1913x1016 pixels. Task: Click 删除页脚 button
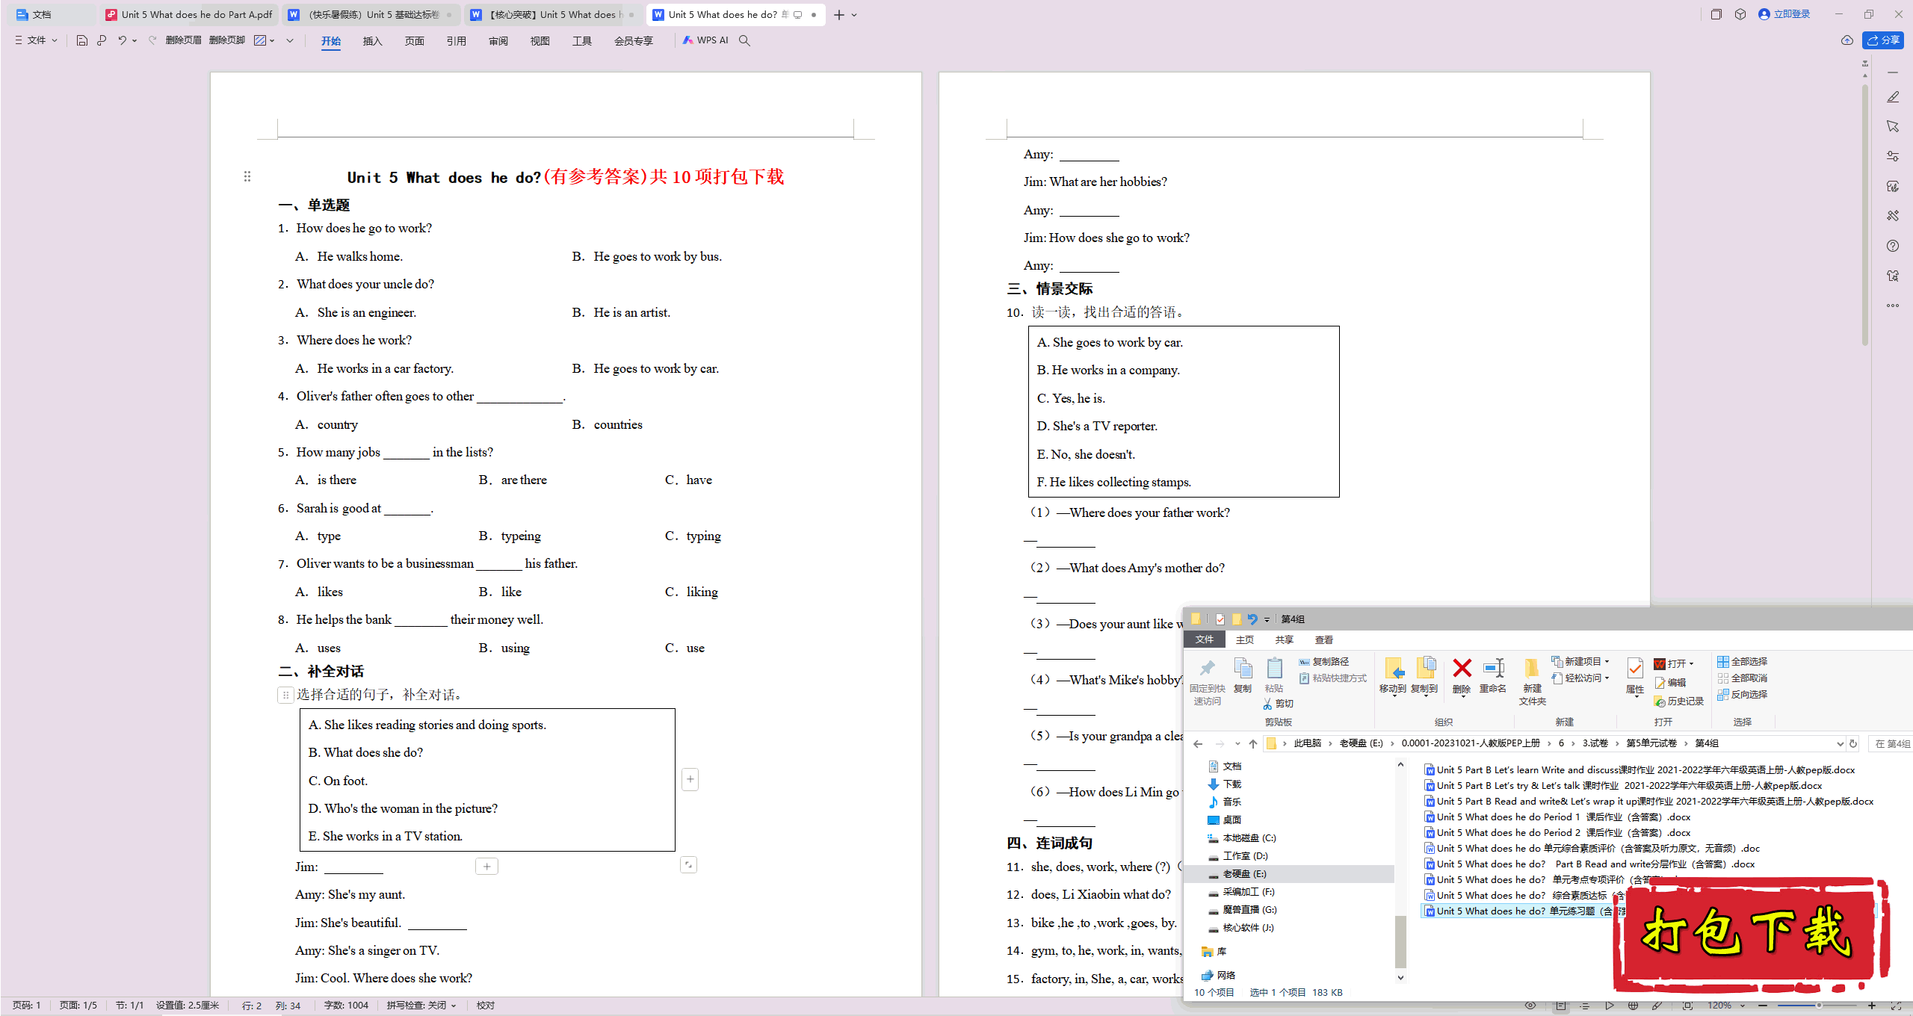tap(227, 40)
